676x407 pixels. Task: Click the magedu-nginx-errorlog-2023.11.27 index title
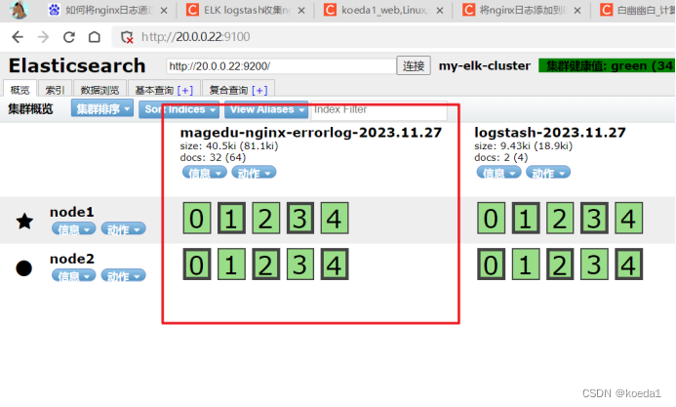point(311,133)
